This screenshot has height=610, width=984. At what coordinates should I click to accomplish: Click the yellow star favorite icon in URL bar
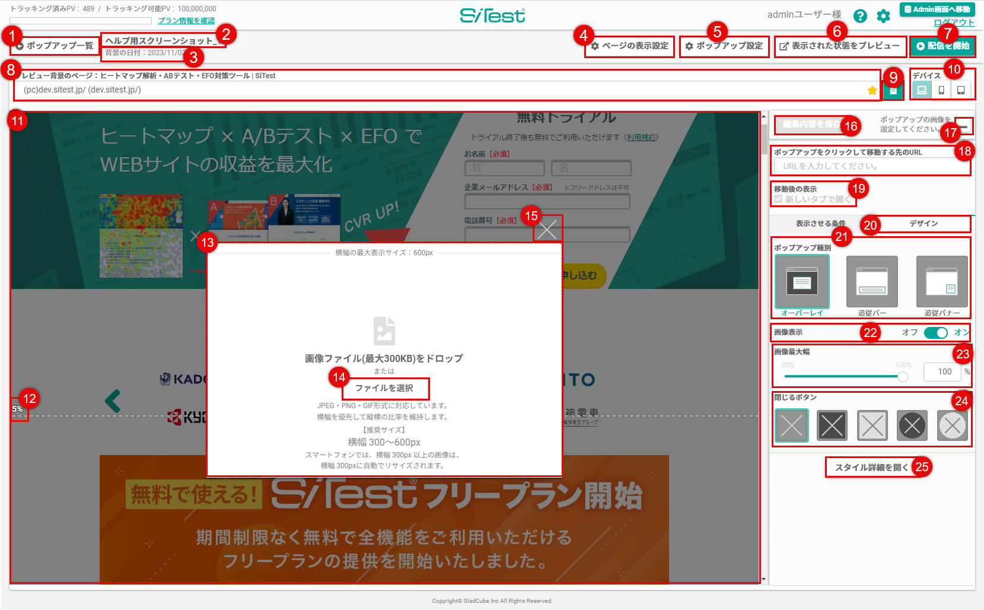(872, 90)
